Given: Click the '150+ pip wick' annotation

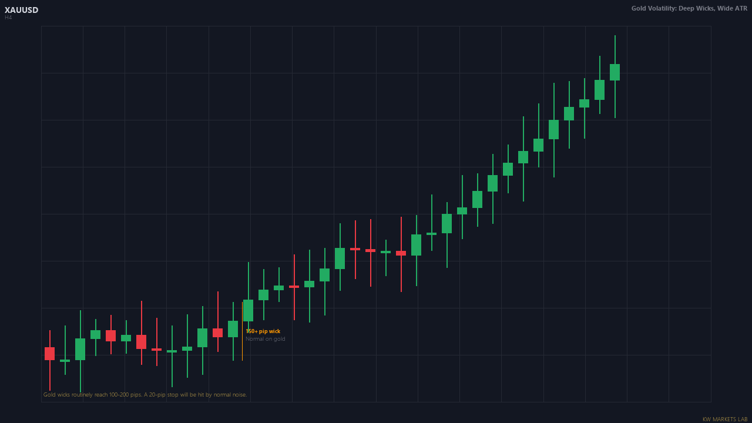Looking at the screenshot, I should point(263,331).
